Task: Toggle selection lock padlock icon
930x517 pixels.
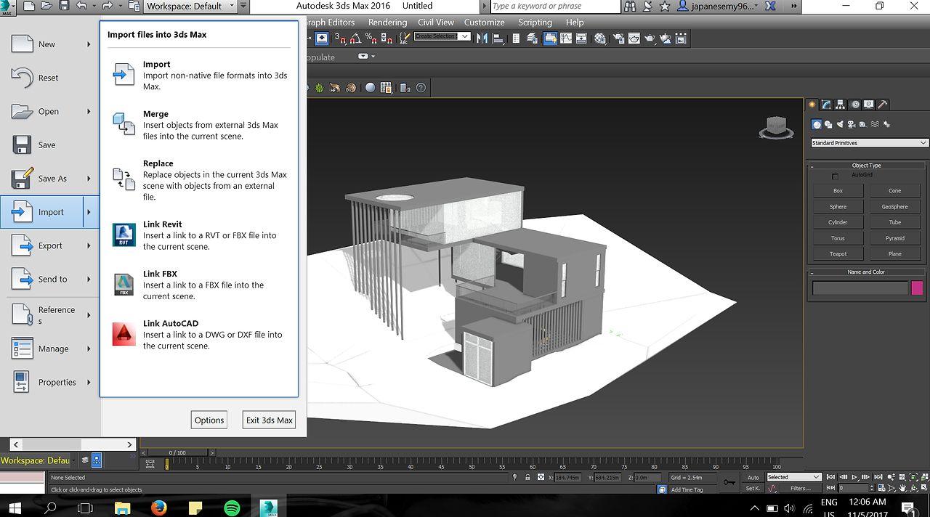Action: [527, 477]
